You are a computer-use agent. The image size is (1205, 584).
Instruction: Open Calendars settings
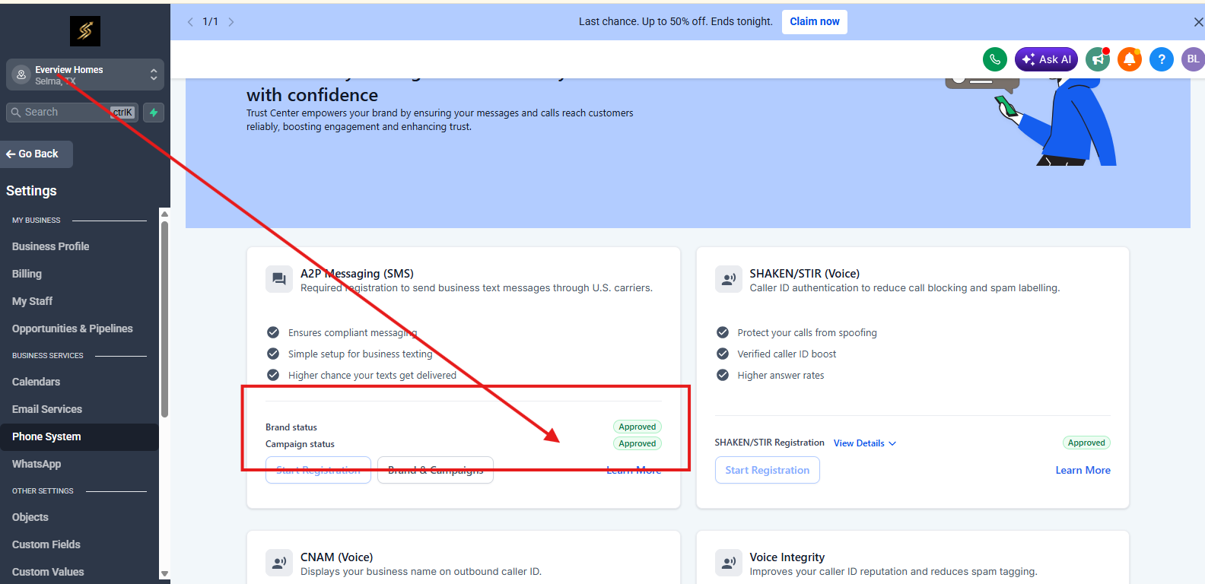click(36, 382)
